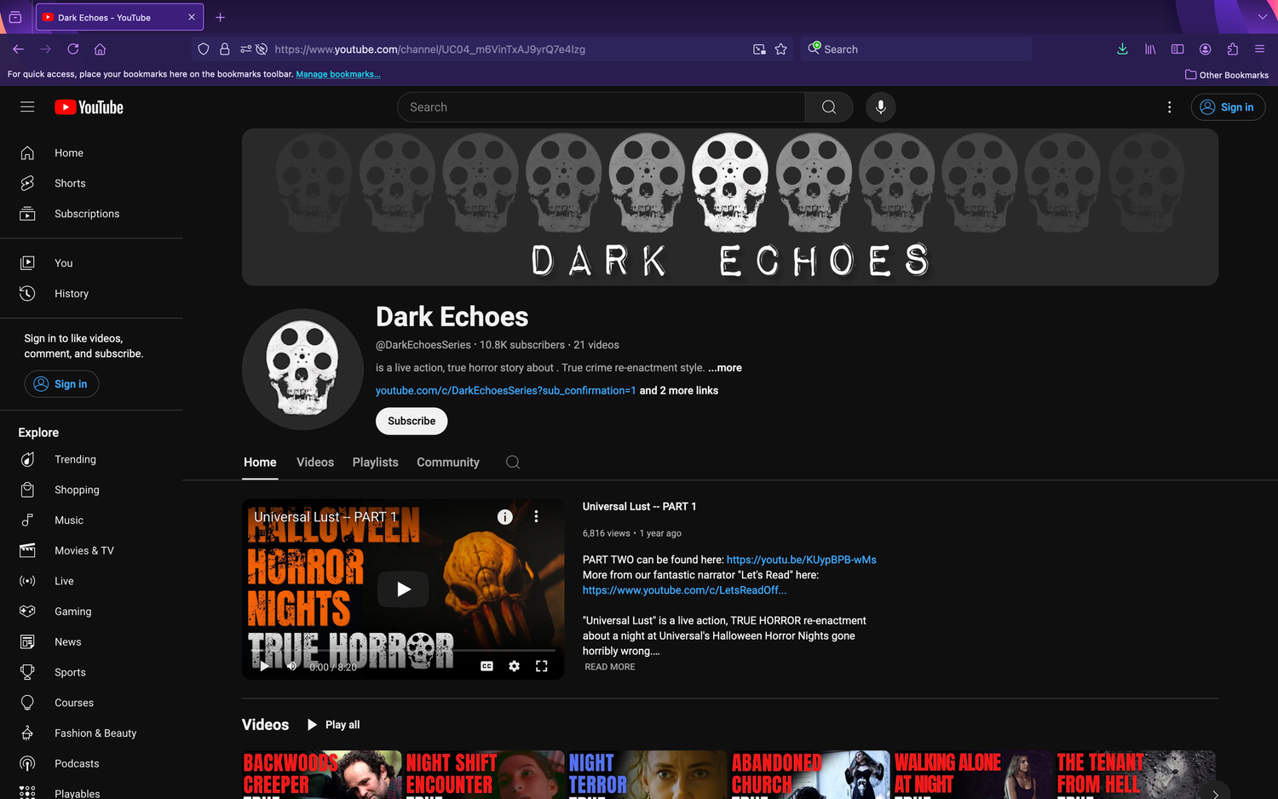
Task: Click the YouTube logo
Action: point(89,107)
